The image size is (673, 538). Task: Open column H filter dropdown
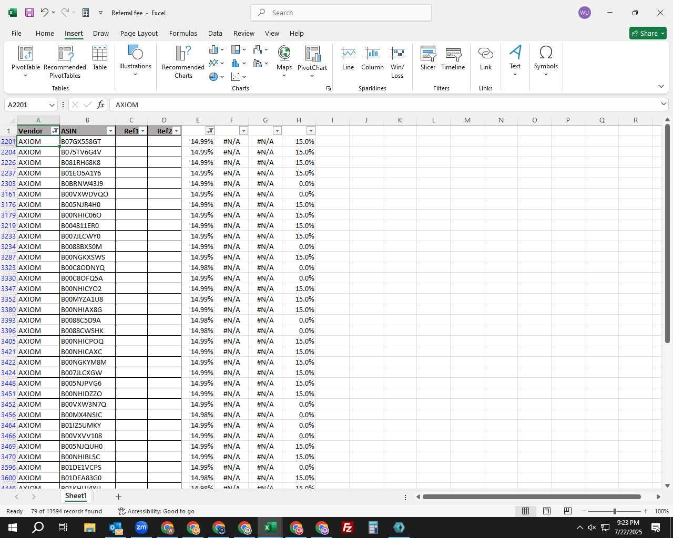311,131
